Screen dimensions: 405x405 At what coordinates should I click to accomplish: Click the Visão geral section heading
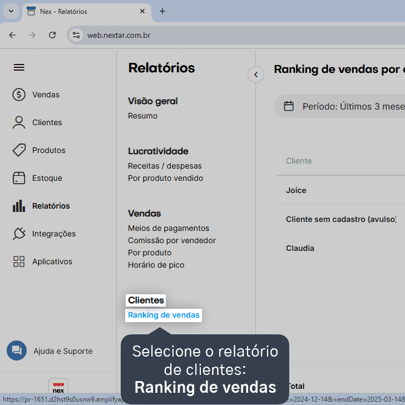[x=153, y=101]
